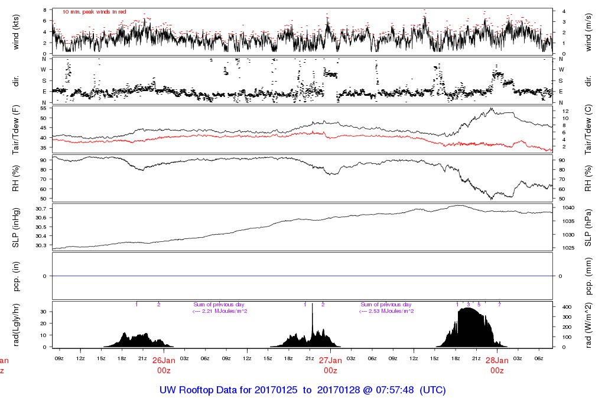Click the '26Jan 00z' date label
The image size is (605, 414).
164,366
